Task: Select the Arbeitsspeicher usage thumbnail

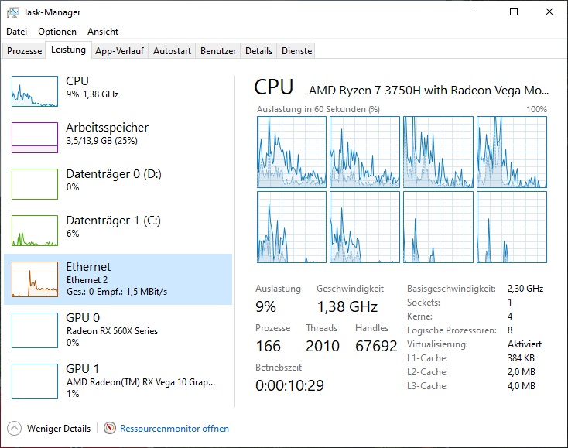Action: [35, 138]
